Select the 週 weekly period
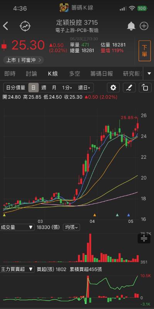Viewport: 154px width, 309px height. tap(44, 87)
